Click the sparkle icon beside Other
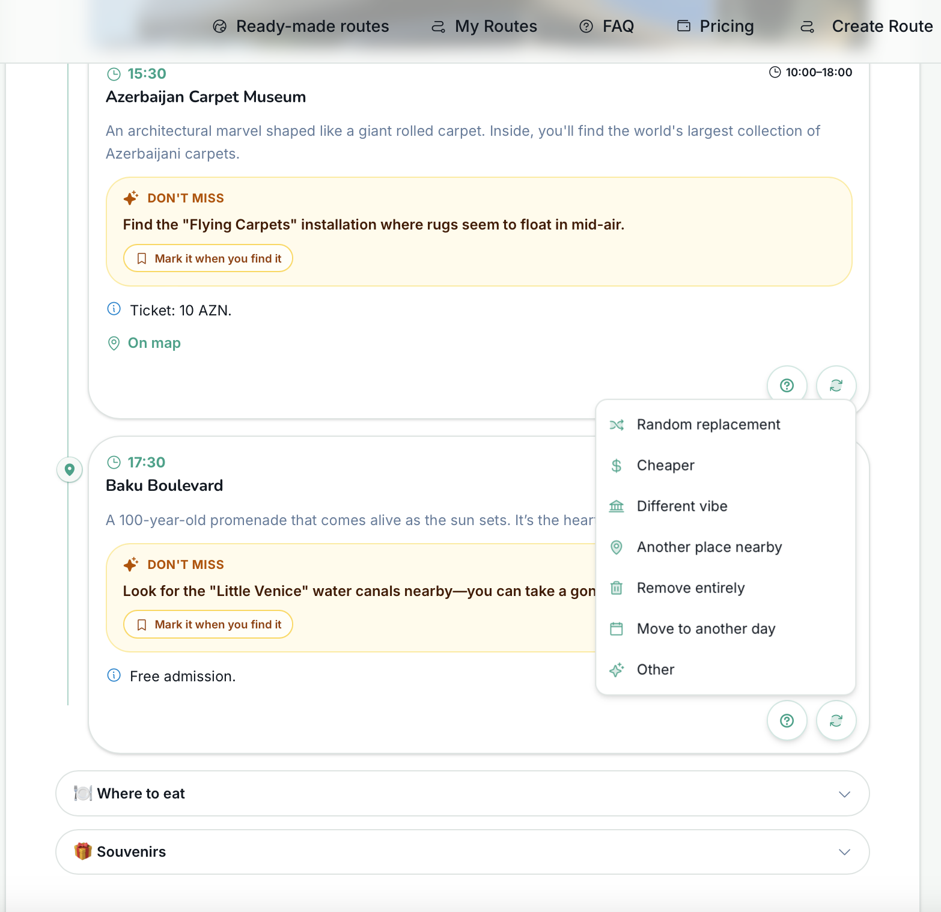Viewport: 941px width, 912px height. point(617,670)
